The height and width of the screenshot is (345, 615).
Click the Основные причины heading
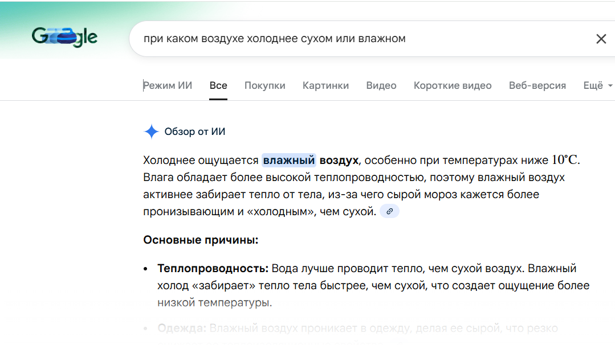(201, 240)
